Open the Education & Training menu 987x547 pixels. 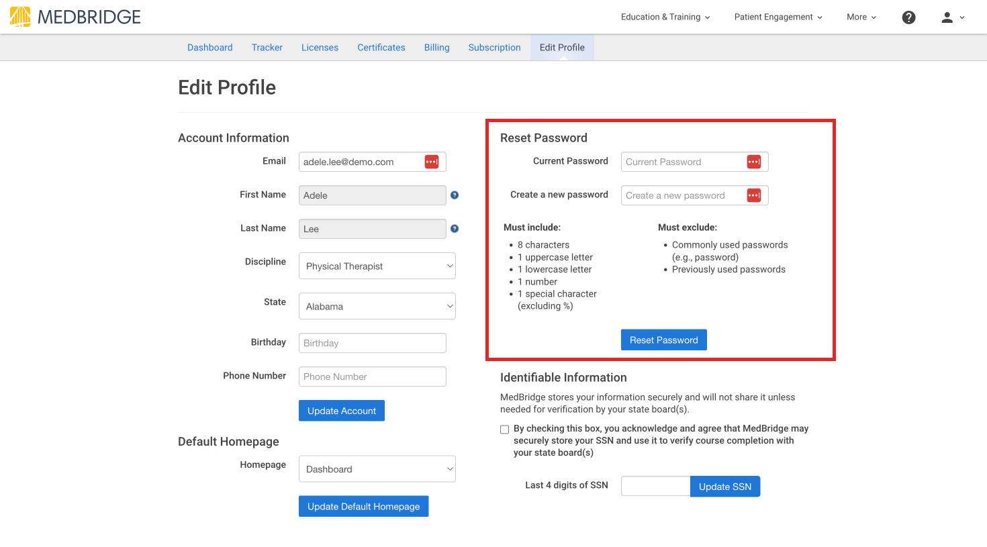665,17
